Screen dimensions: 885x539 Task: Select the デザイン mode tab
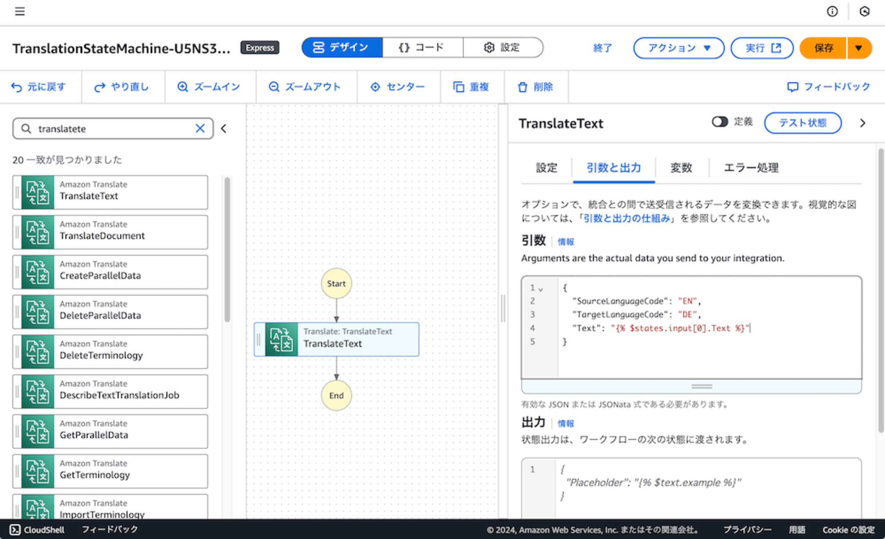[342, 47]
